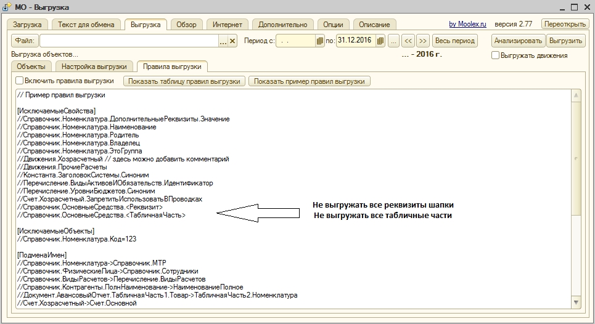Open the Опции tab
Screen dimensions: 595x324
click(x=333, y=25)
